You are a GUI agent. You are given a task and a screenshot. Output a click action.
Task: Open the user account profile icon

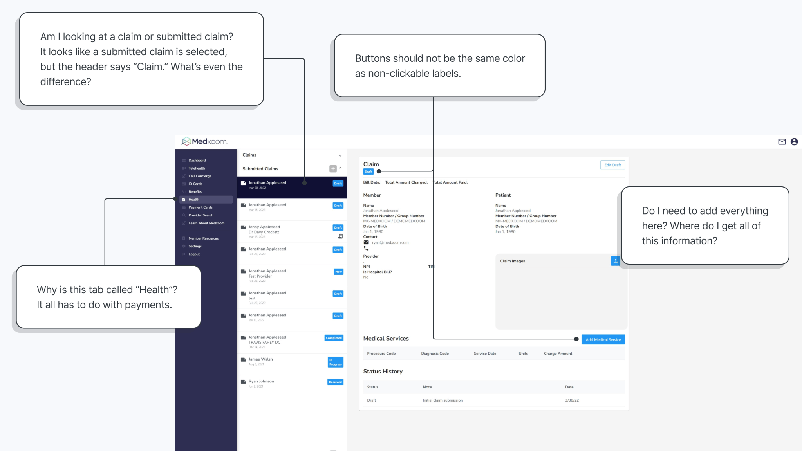tap(794, 142)
